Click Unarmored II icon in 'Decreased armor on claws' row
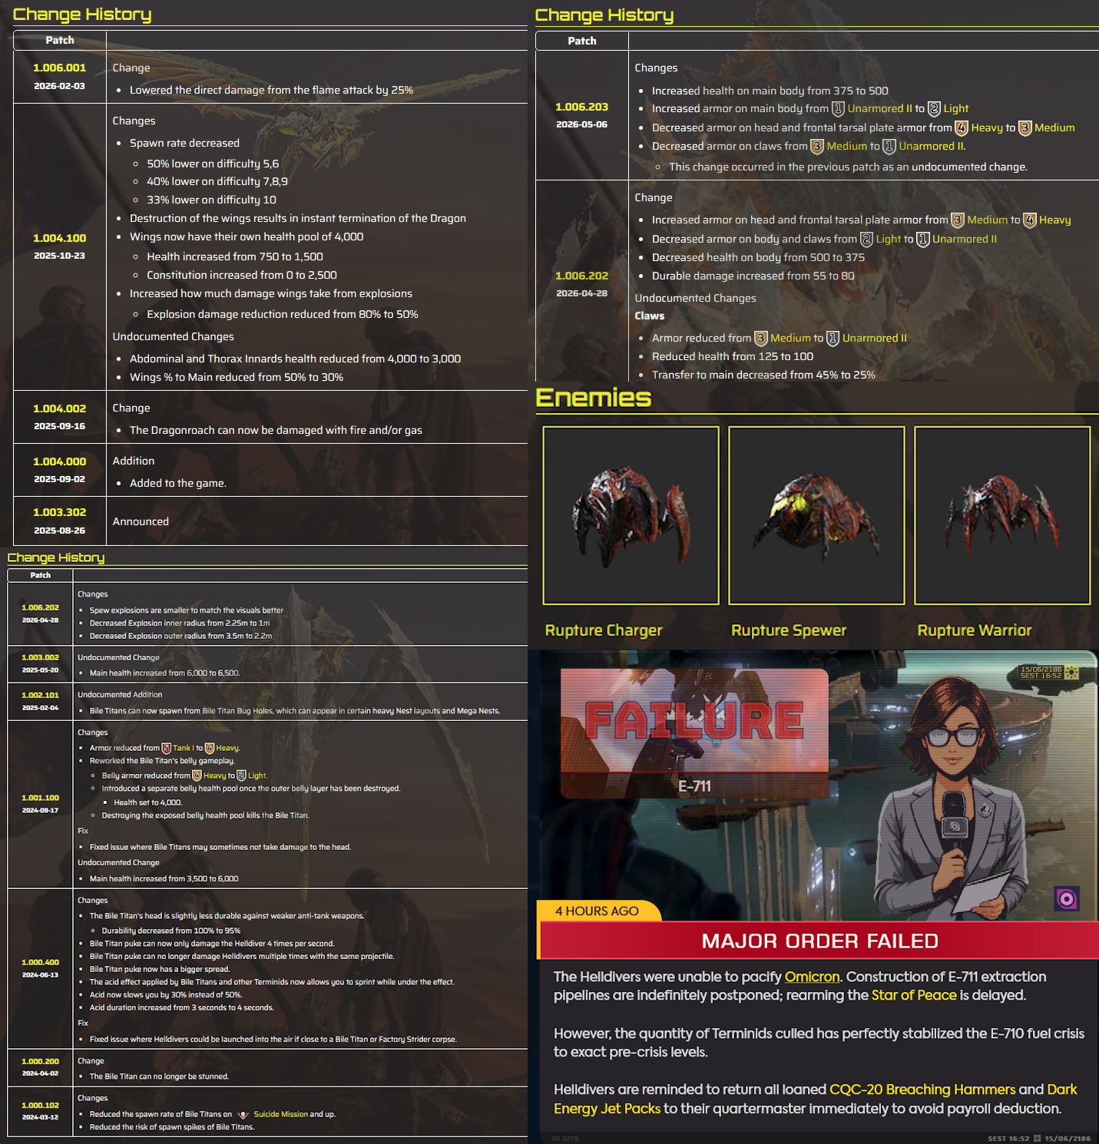The image size is (1099, 1144). click(889, 147)
